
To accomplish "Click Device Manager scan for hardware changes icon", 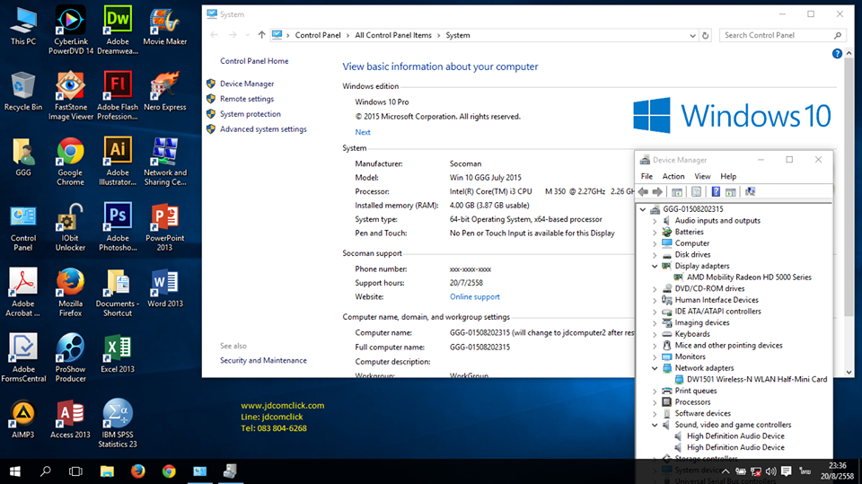I will tap(750, 191).
